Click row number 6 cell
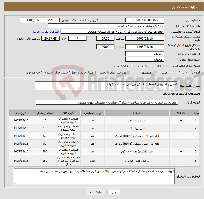Screen dimensions: 204x199 tap(196, 161)
